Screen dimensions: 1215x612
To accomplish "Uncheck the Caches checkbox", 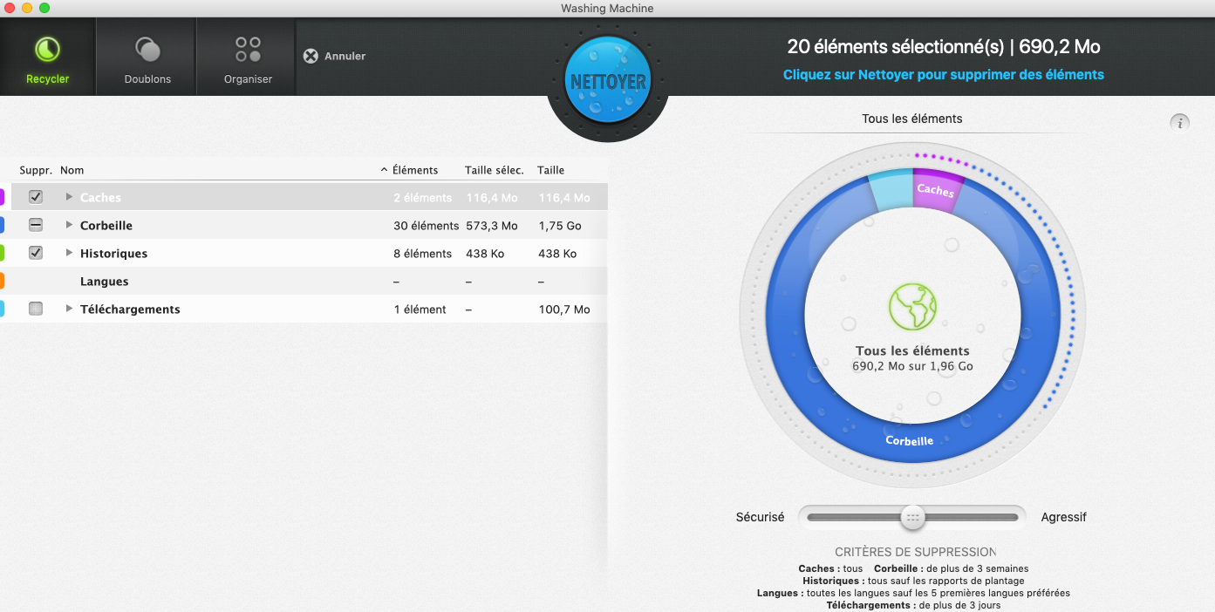I will [x=36, y=197].
